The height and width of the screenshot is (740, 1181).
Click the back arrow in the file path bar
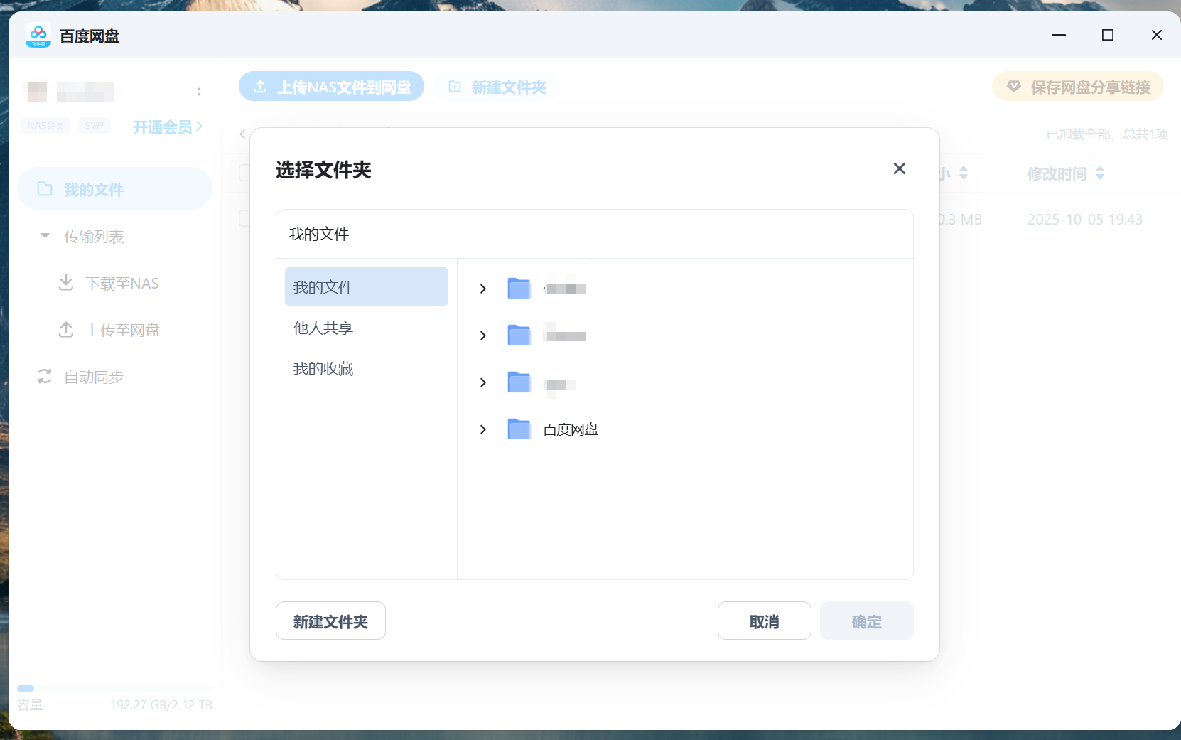tap(243, 134)
